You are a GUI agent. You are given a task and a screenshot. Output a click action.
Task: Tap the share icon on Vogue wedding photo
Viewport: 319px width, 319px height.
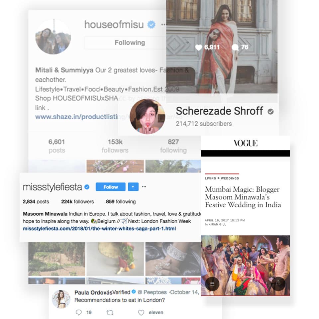point(278,283)
